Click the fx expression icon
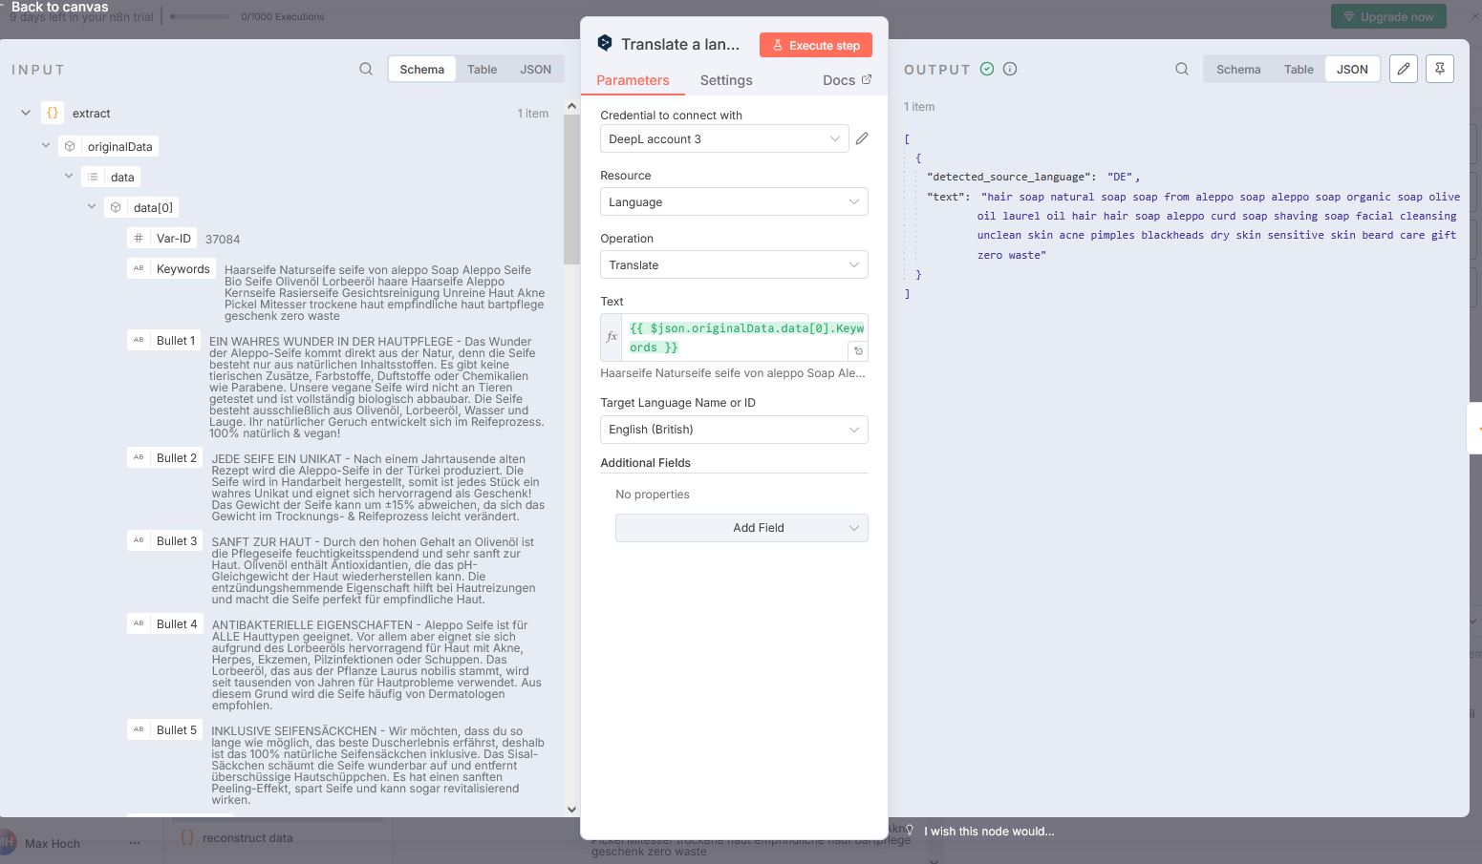This screenshot has width=1482, height=864. [612, 337]
